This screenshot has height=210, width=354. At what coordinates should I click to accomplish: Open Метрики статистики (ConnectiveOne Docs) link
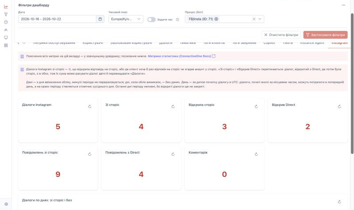[x=179, y=56]
